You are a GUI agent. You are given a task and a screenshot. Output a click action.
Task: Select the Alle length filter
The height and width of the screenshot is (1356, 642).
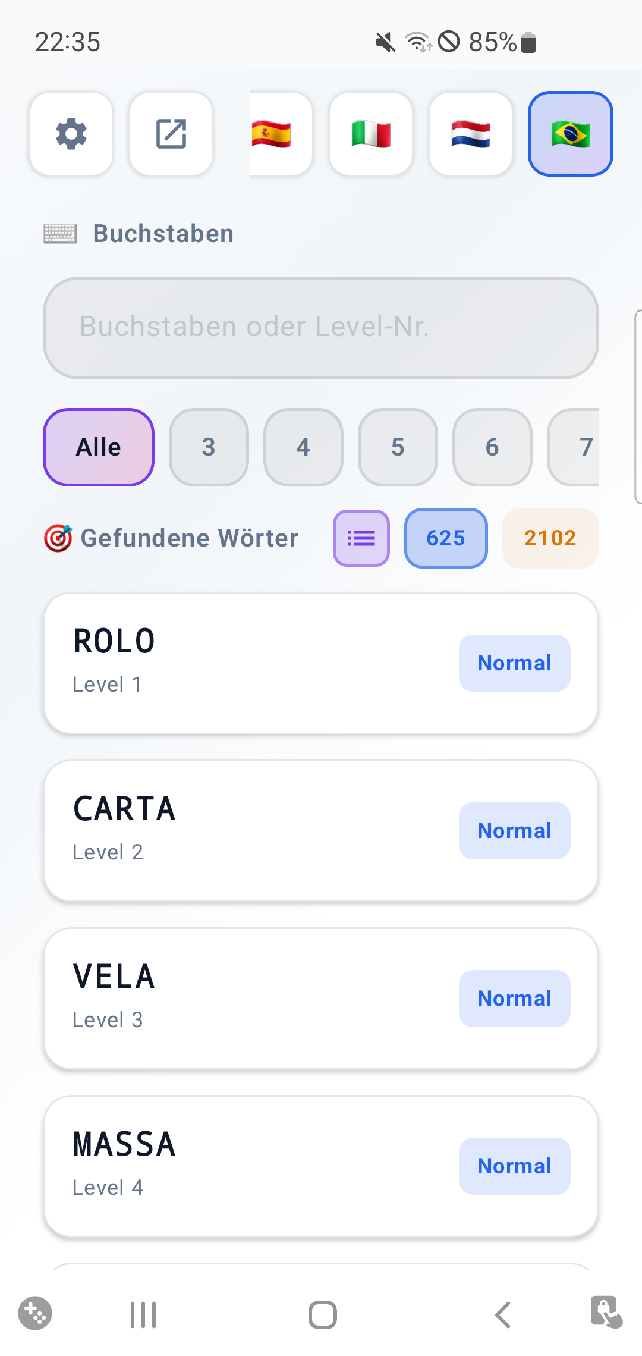(99, 447)
